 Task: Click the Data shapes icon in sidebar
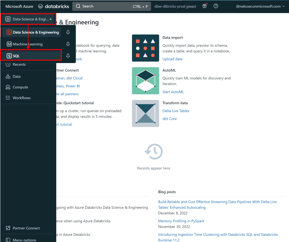click(x=8, y=76)
